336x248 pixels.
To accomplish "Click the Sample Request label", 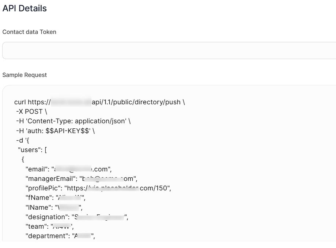I will pos(24,75).
